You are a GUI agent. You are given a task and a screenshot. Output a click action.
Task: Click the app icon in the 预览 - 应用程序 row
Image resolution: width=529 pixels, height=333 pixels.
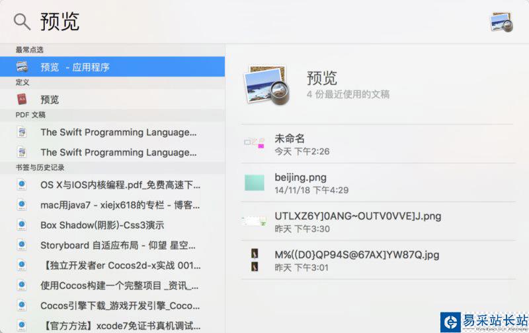(x=22, y=67)
